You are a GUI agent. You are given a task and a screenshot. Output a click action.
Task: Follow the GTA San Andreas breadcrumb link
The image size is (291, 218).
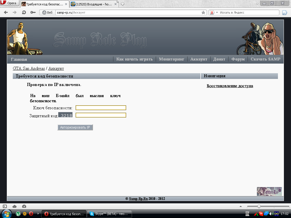[x=29, y=68]
